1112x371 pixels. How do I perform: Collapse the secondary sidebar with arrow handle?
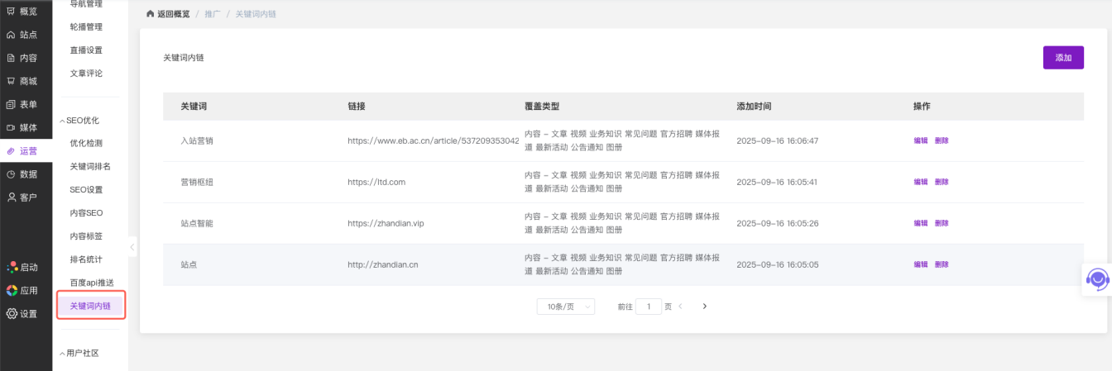(132, 247)
